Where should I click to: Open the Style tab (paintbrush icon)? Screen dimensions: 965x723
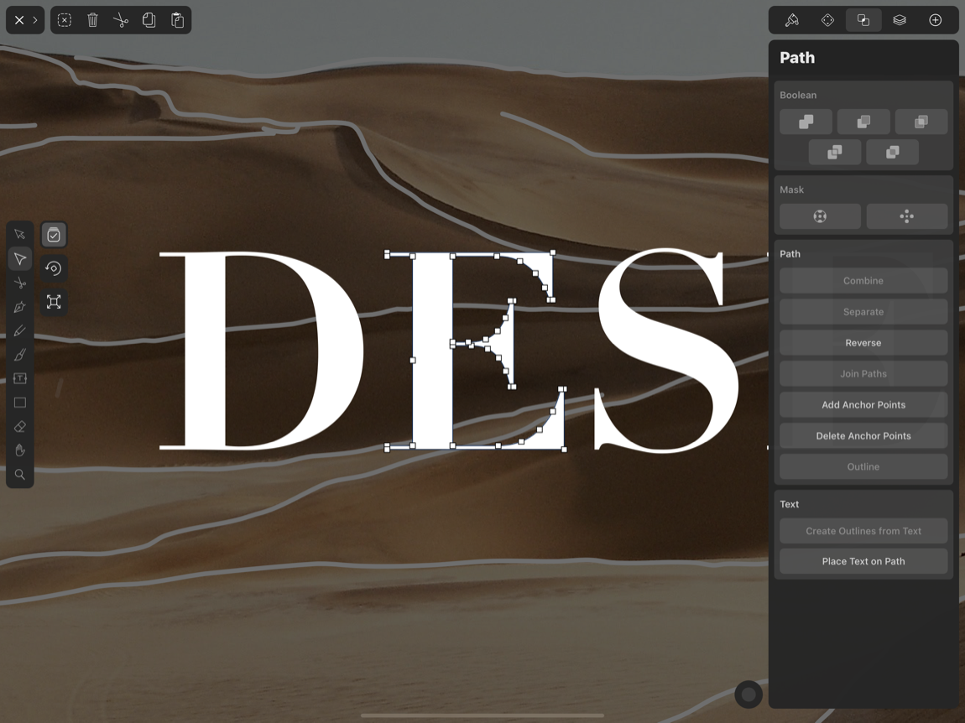pos(792,20)
